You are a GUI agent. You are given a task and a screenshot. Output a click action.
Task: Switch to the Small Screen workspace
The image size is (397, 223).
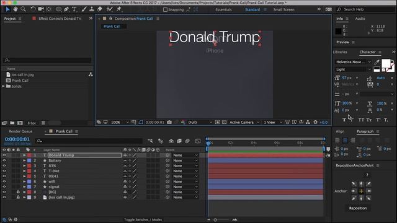click(284, 10)
